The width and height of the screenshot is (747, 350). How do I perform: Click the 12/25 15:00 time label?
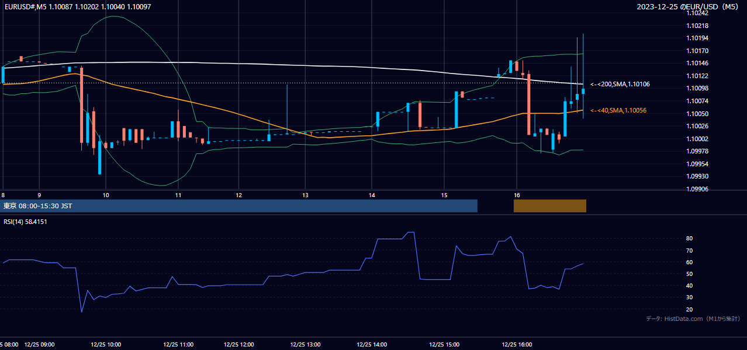click(x=444, y=345)
